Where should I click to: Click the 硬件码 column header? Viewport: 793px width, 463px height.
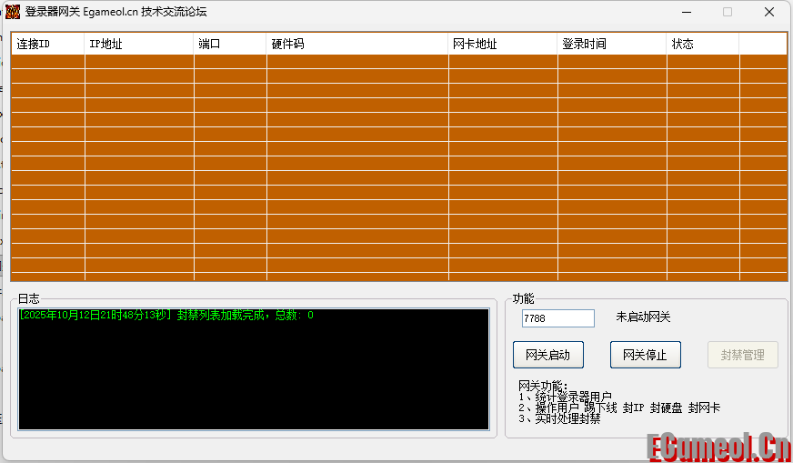pos(356,44)
